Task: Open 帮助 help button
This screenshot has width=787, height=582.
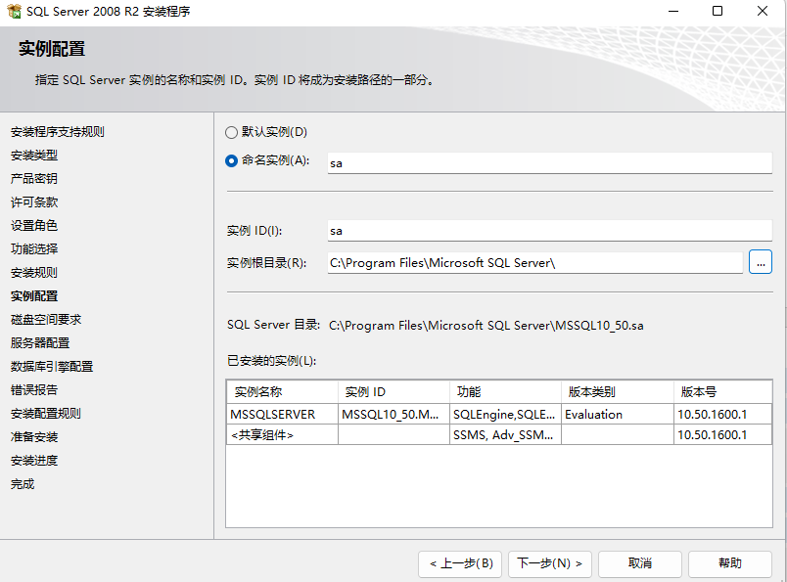Action: (730, 564)
